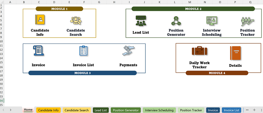Open the Invoice receipt icon
This screenshot has height=113, width=263.
[38, 50]
